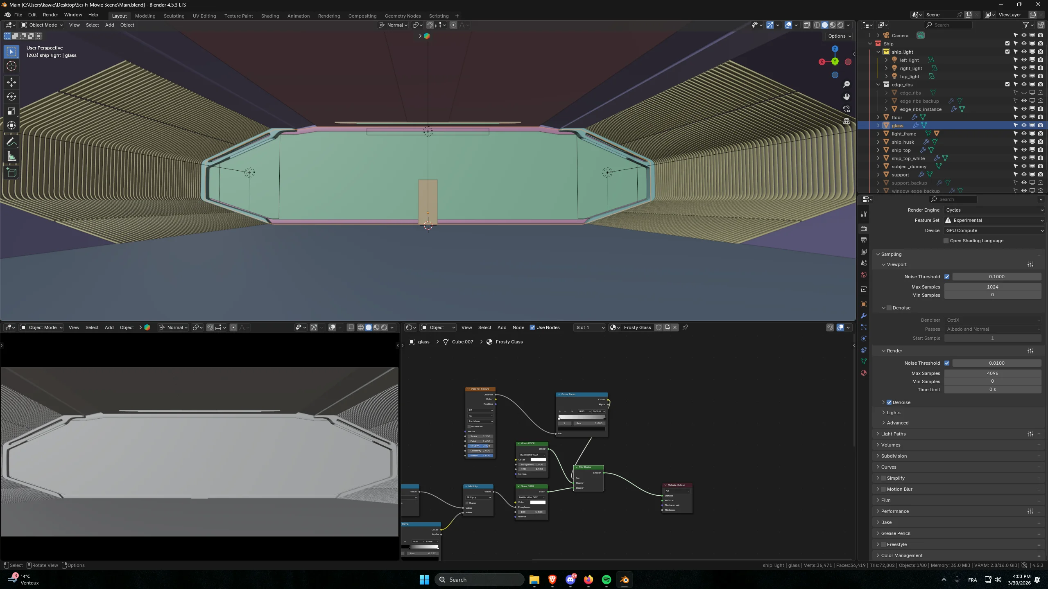The width and height of the screenshot is (1048, 589).
Task: Click the outliner search field
Action: point(948,25)
